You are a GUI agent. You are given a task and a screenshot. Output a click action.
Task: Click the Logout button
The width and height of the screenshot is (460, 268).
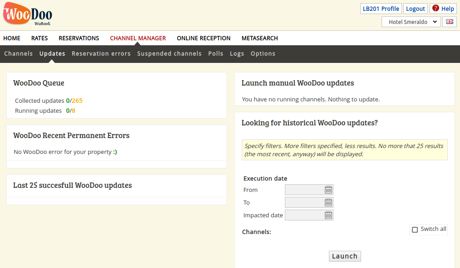(x=415, y=9)
